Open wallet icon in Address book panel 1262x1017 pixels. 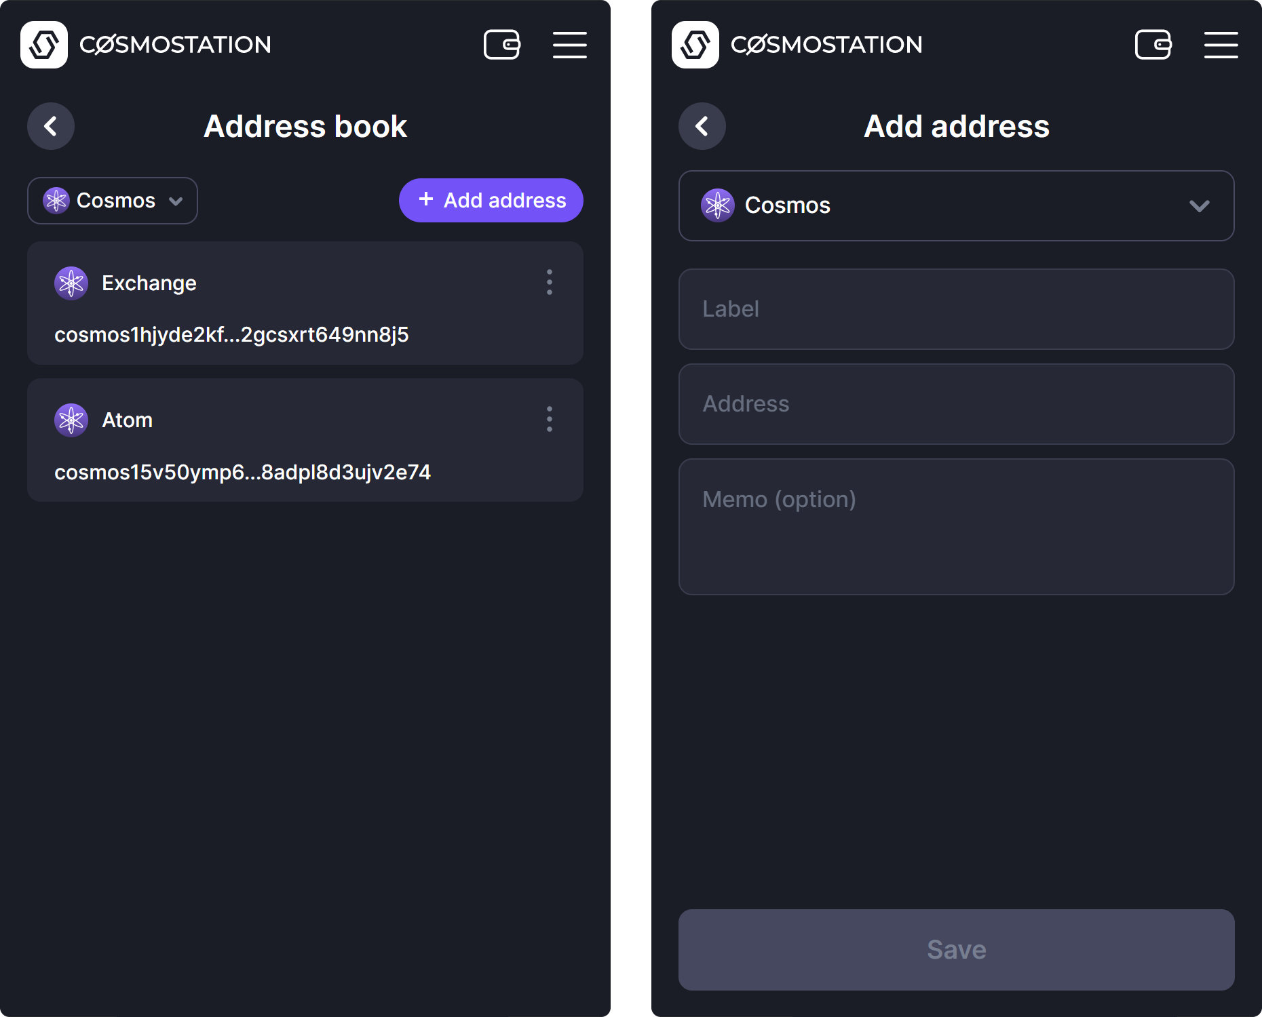click(502, 45)
